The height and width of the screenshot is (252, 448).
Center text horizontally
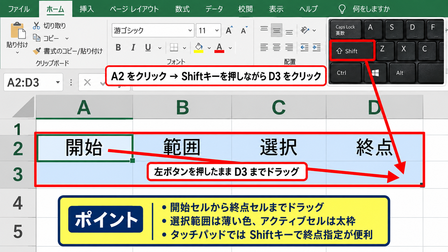277,48
